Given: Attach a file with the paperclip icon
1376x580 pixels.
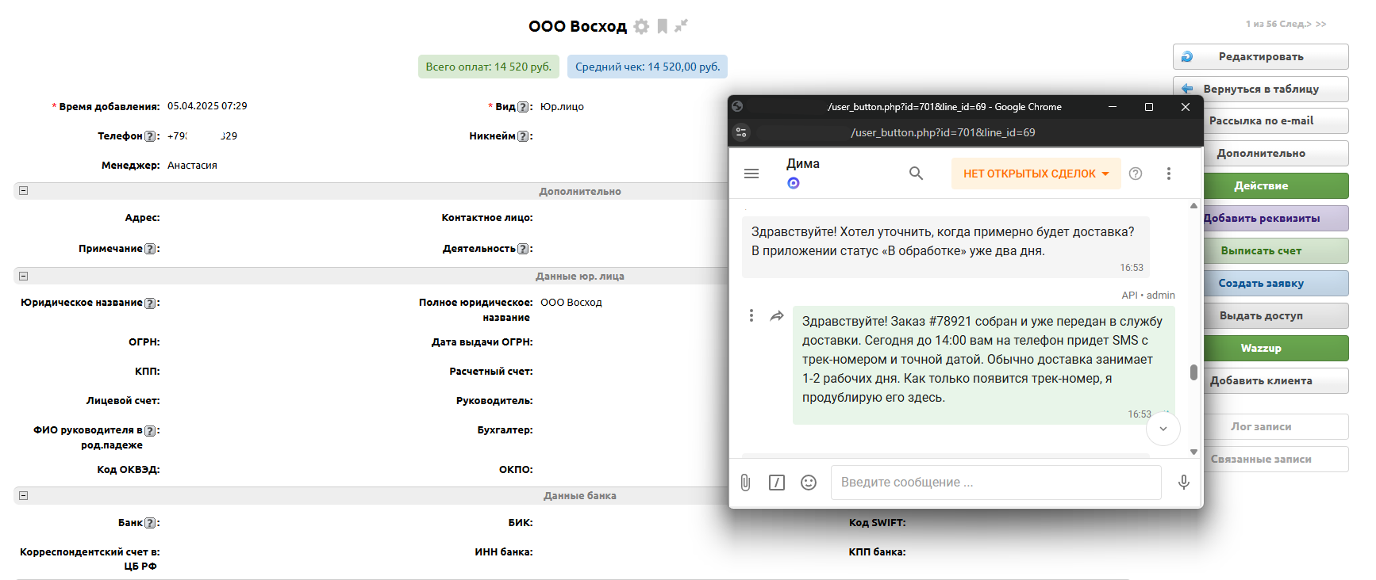Looking at the screenshot, I should coord(745,483).
